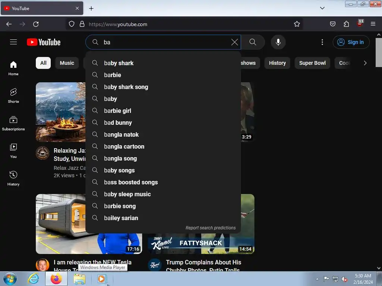382x286 pixels.
Task: Go to Home in the sidebar
Action: (13, 69)
